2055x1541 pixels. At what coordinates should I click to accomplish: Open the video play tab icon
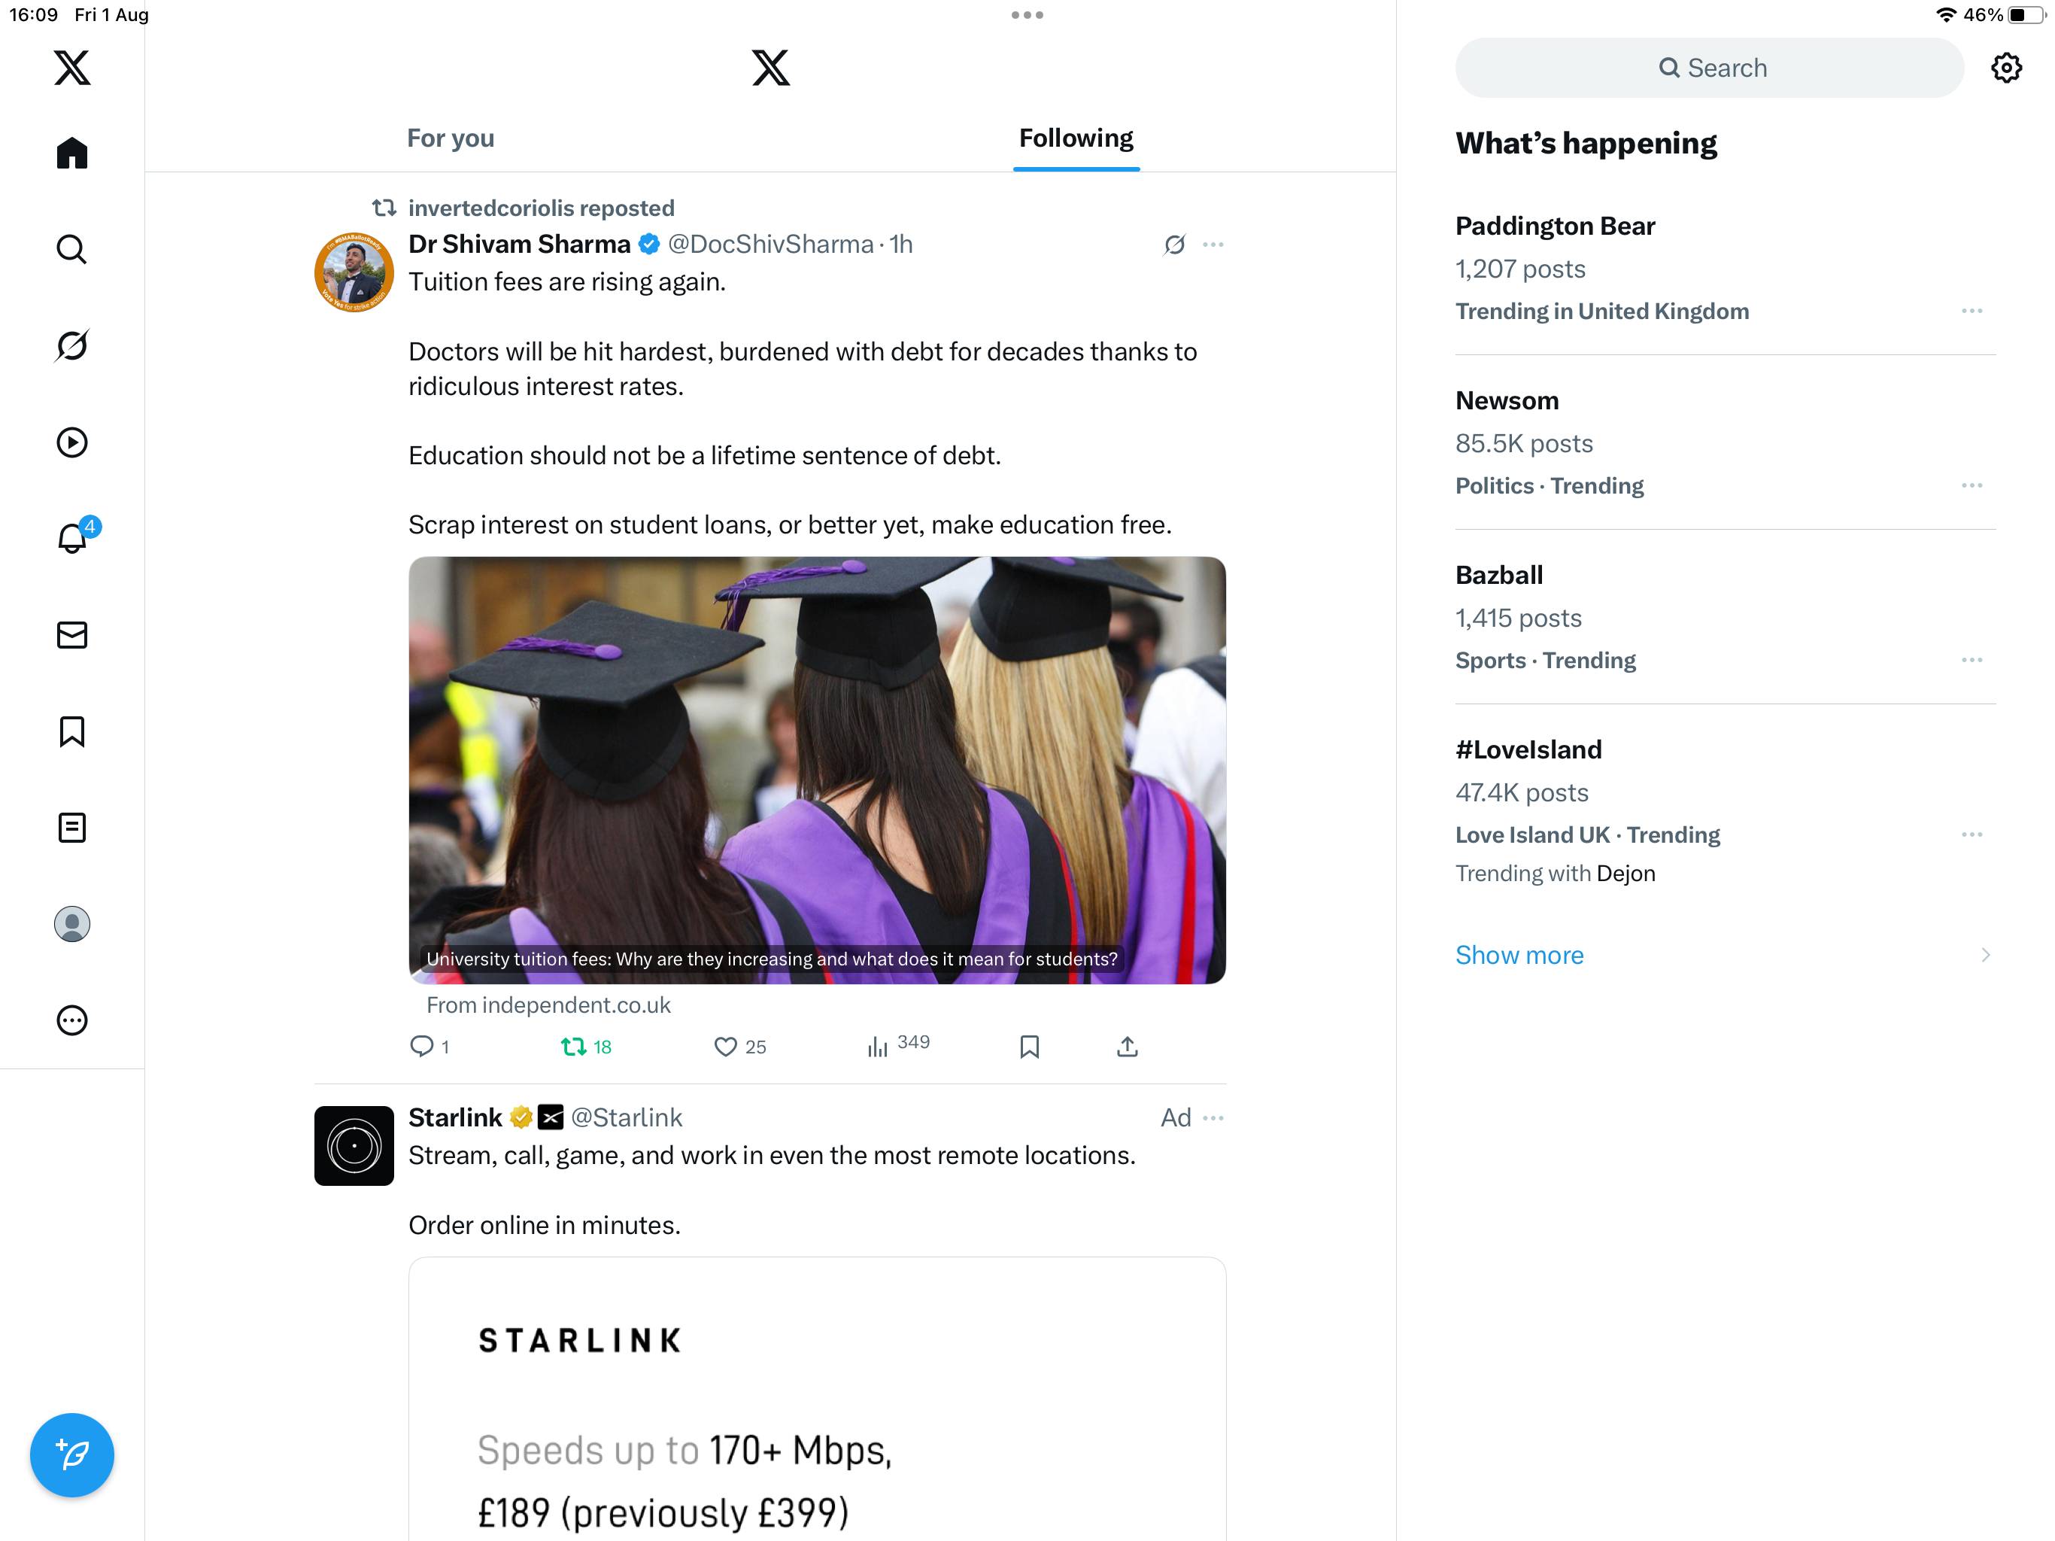tap(71, 442)
